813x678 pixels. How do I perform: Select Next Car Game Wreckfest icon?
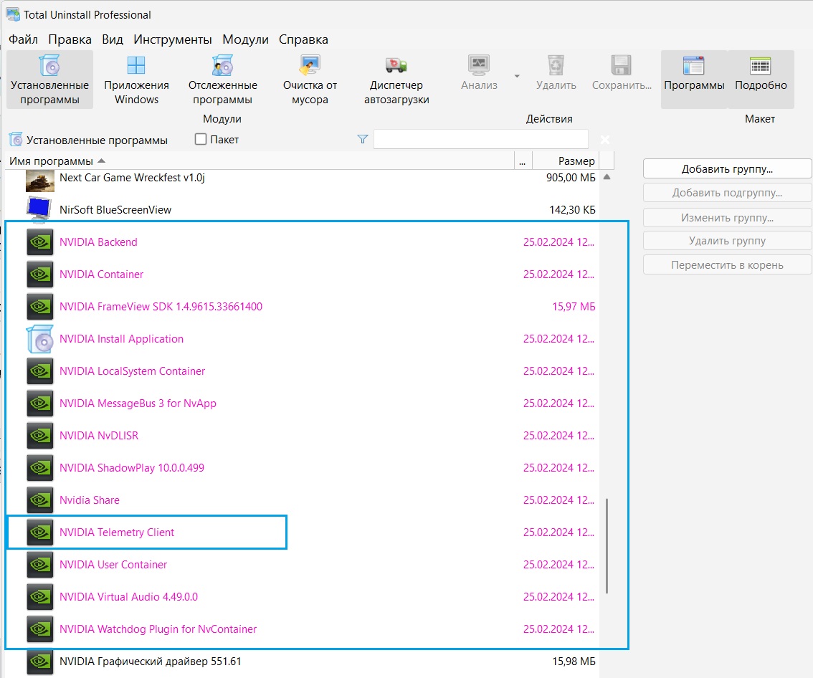coord(40,181)
